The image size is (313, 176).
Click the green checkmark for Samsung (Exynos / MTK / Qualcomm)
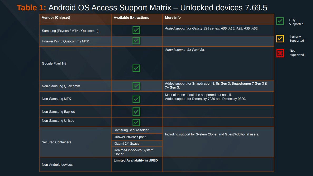tap(136, 30)
